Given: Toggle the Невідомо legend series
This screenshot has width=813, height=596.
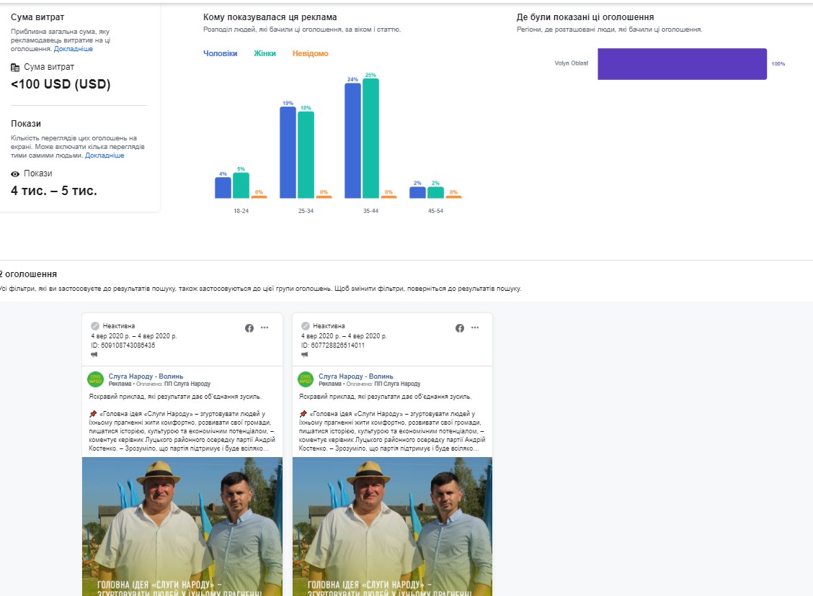Looking at the screenshot, I should click(310, 54).
